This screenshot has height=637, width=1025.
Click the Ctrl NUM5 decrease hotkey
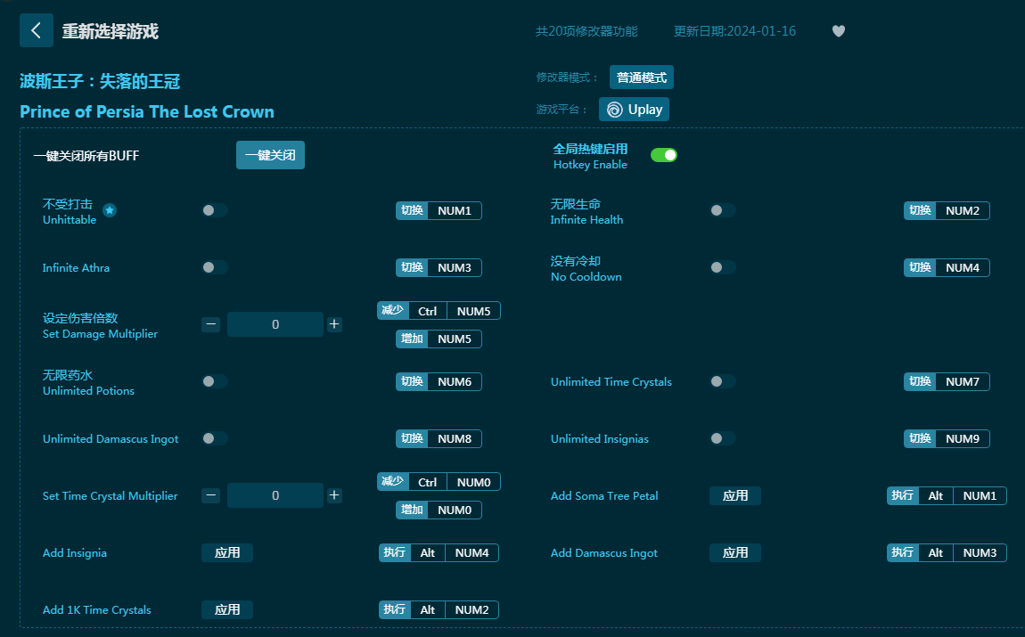point(439,311)
